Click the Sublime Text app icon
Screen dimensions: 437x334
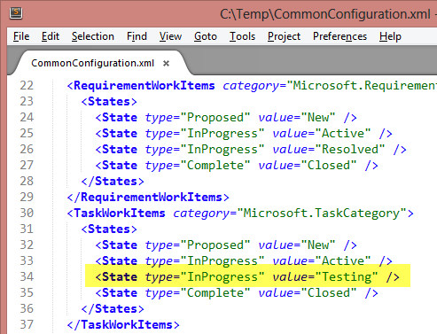pos(16,13)
